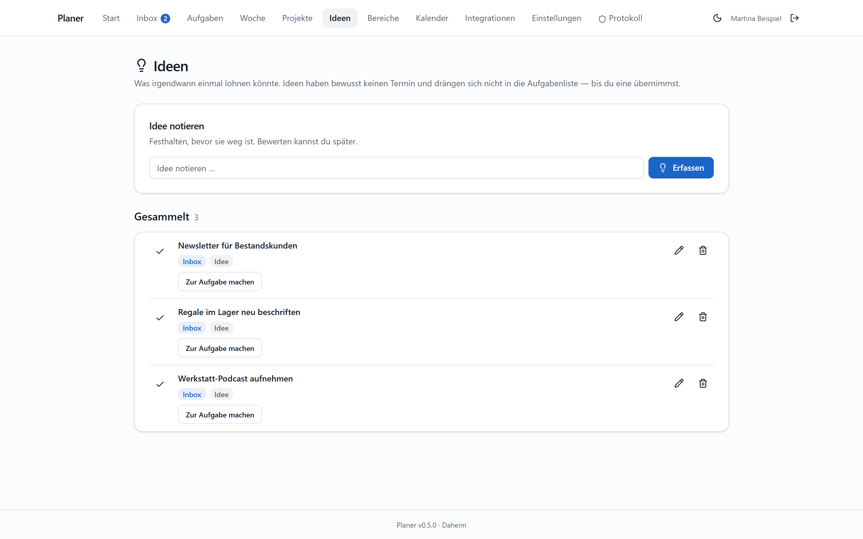Edit the Regale im Lager idea
The width and height of the screenshot is (863, 539).
click(x=679, y=317)
